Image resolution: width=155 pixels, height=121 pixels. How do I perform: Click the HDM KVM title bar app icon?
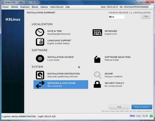(x=3, y=2)
